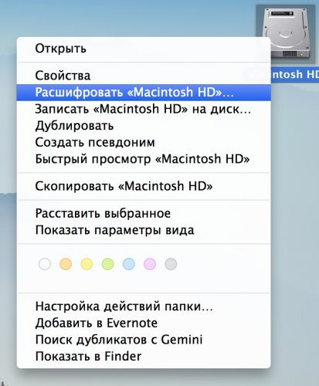Viewport: 319px width, 386px height.
Task: Select Скопировать «Macintosh HD»
Action: (144, 186)
